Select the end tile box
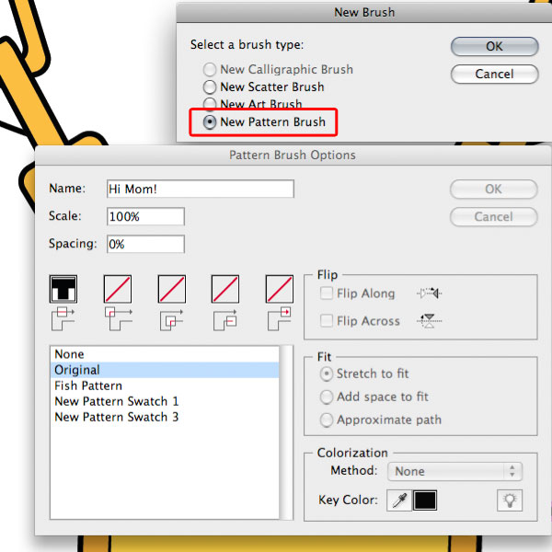 pyautogui.click(x=280, y=289)
